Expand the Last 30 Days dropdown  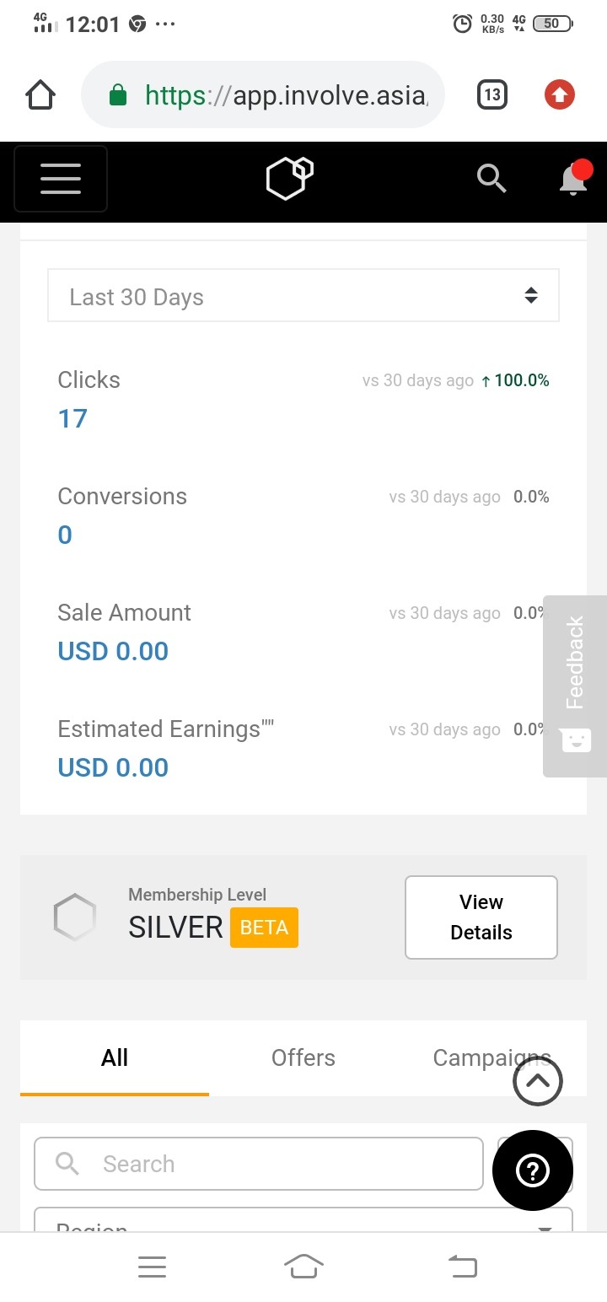[303, 295]
